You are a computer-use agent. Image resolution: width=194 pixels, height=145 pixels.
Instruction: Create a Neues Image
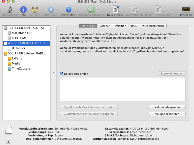(116, 9)
